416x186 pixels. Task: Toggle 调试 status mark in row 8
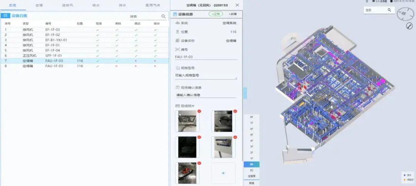pos(136,66)
